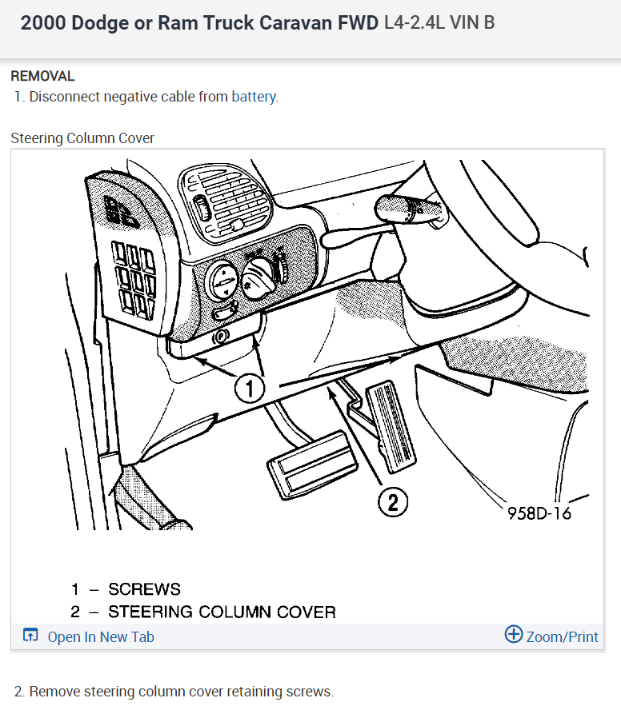Click the accelerator pedal in the diagram

point(391,426)
